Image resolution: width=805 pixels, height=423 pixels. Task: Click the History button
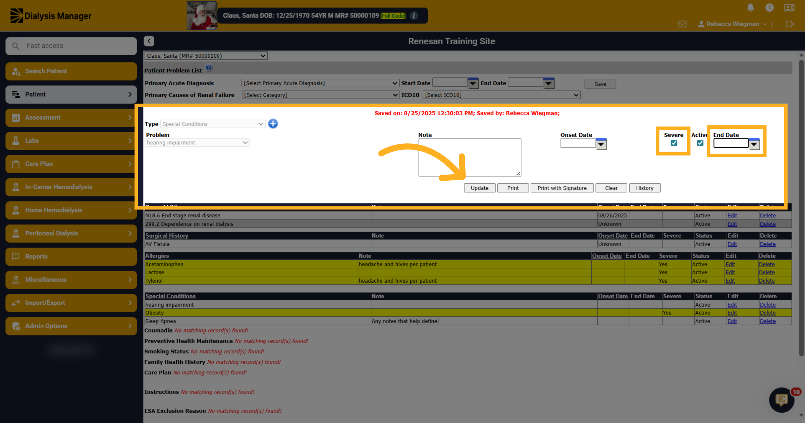click(x=645, y=188)
